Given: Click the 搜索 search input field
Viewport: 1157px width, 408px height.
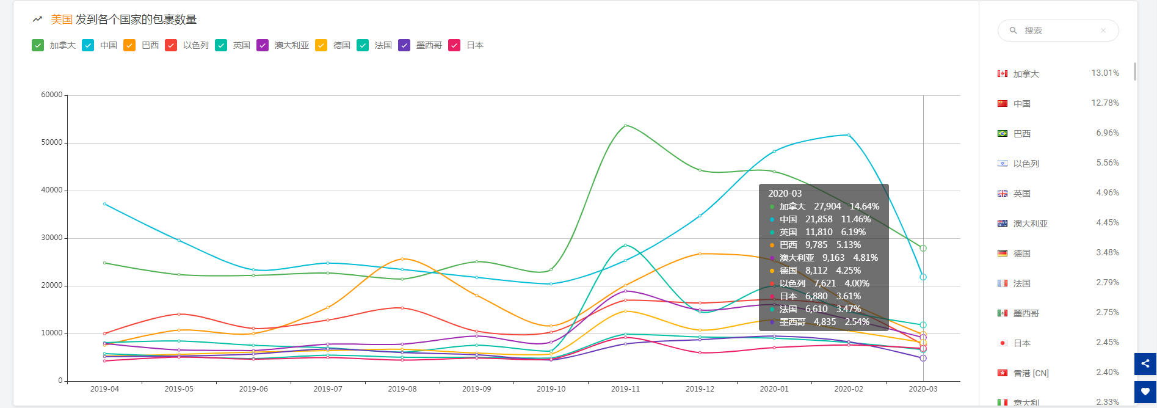Looking at the screenshot, I should tap(1059, 31).
